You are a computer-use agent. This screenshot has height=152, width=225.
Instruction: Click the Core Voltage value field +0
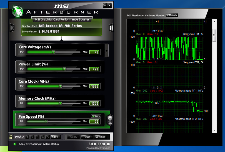pyautogui.click(x=94, y=52)
